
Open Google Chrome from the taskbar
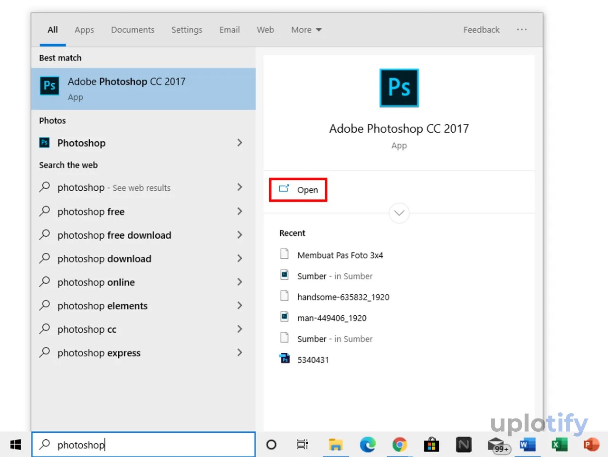[x=399, y=445]
